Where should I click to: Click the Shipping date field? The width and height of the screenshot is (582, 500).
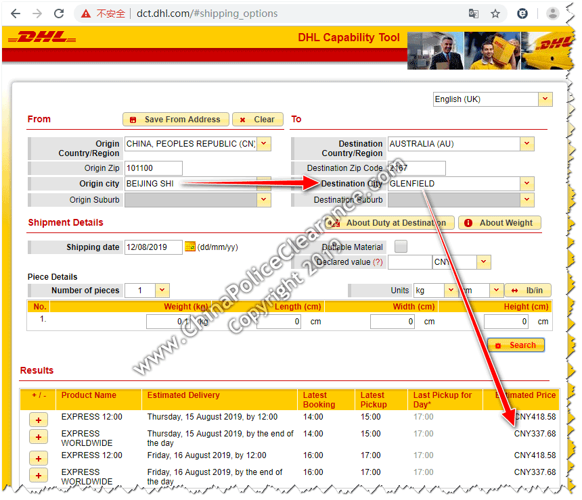[x=154, y=247]
